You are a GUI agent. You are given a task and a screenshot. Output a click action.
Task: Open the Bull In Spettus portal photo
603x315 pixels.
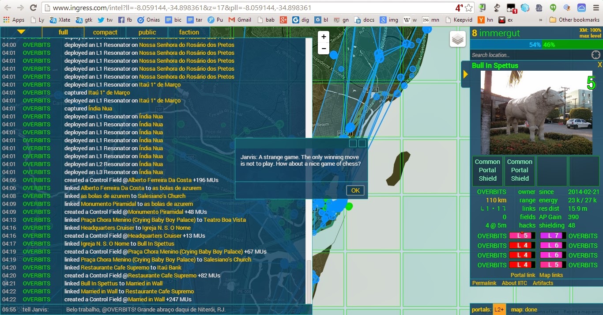point(536,113)
